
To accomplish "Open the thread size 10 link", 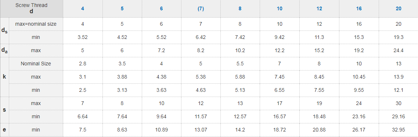I will (280, 8).
